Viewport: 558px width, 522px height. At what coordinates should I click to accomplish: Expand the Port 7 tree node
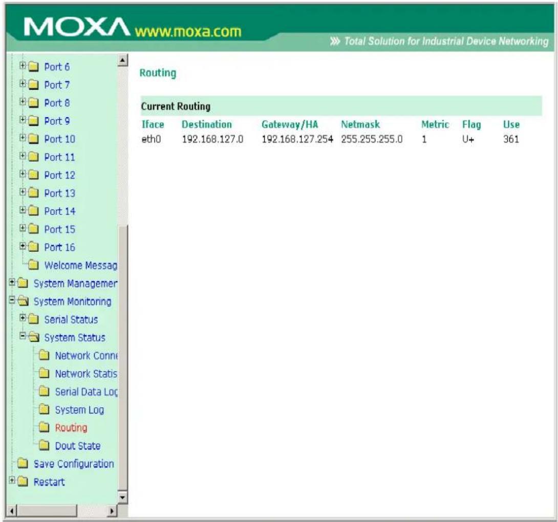(x=23, y=84)
